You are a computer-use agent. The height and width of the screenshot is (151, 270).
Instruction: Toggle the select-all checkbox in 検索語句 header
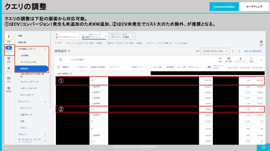click(x=58, y=67)
